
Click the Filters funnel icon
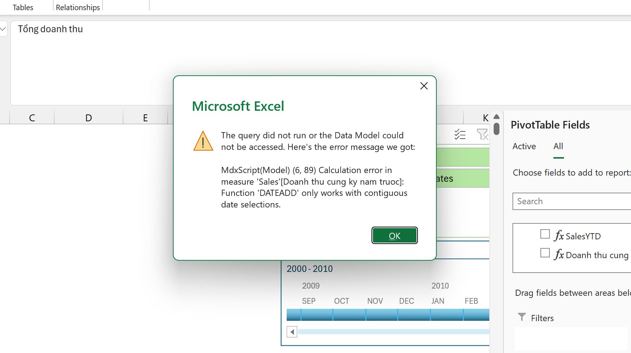pos(522,317)
